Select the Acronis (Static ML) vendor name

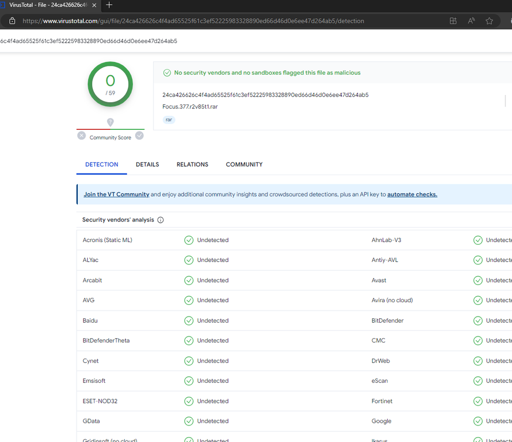tap(108, 240)
